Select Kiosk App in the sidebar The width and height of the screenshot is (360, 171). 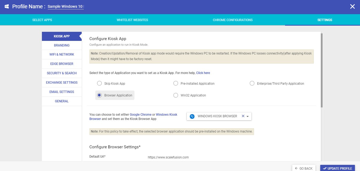62,36
